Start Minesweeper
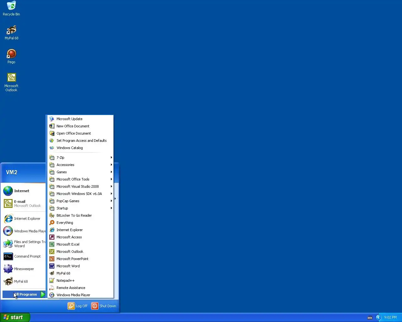The image size is (402, 322). [24, 269]
